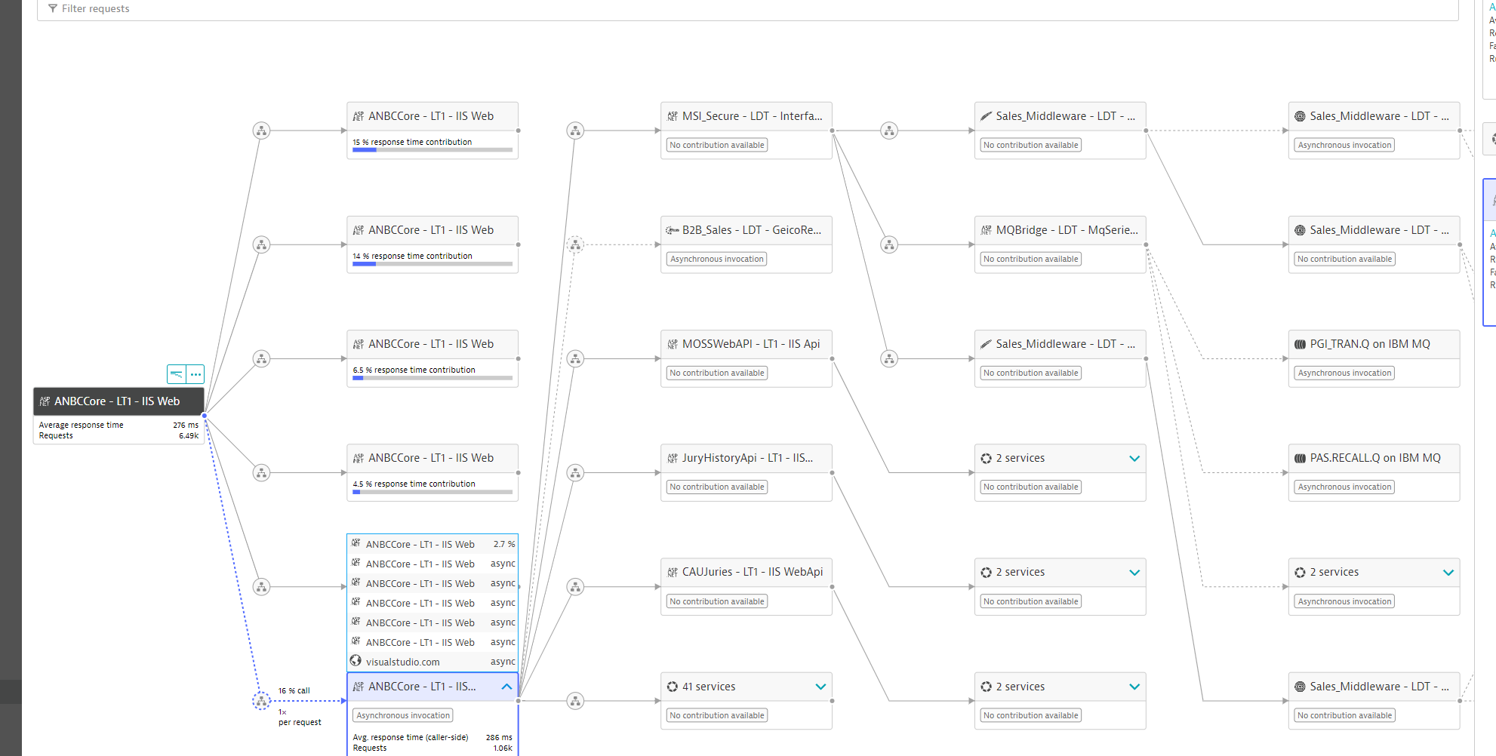The width and height of the screenshot is (1496, 756).
Task: Open the CAUJuries - LT1 - IIS WebApi node
Action: point(752,572)
